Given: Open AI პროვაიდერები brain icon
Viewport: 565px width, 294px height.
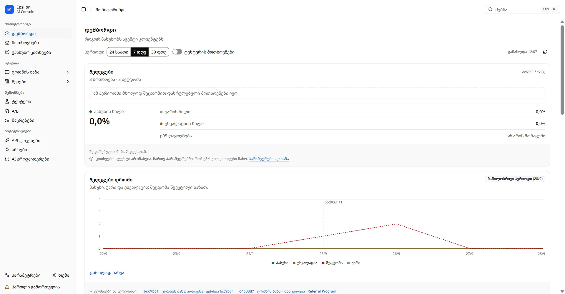Looking at the screenshot, I should [7, 159].
